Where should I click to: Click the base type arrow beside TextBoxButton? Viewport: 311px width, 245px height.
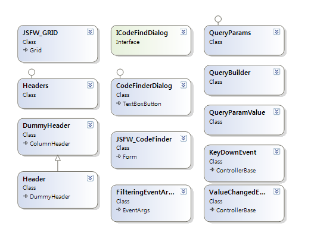coord(119,103)
